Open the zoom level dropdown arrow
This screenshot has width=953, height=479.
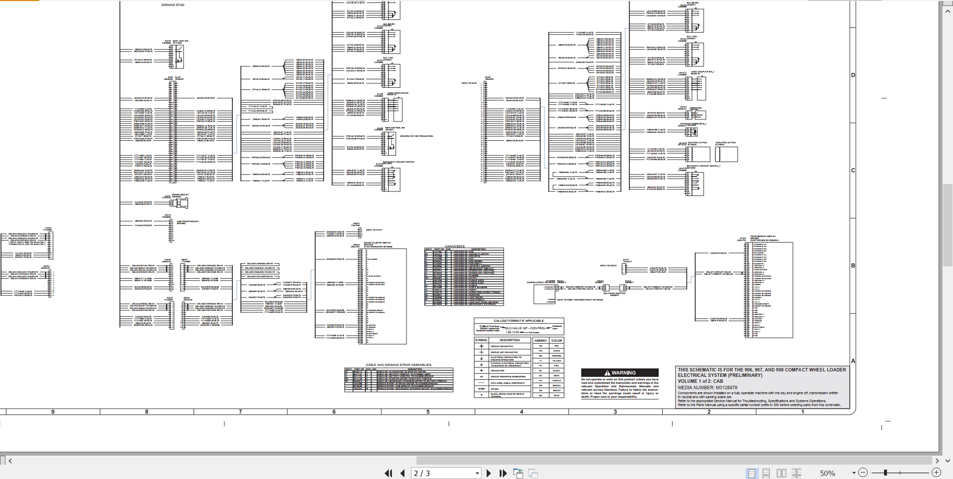(x=854, y=473)
